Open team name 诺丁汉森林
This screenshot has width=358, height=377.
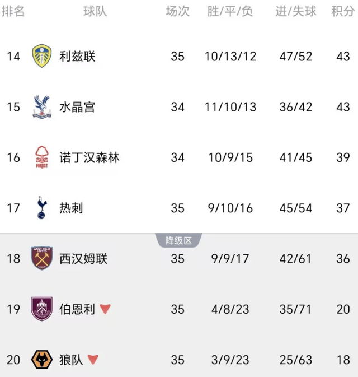point(89,157)
